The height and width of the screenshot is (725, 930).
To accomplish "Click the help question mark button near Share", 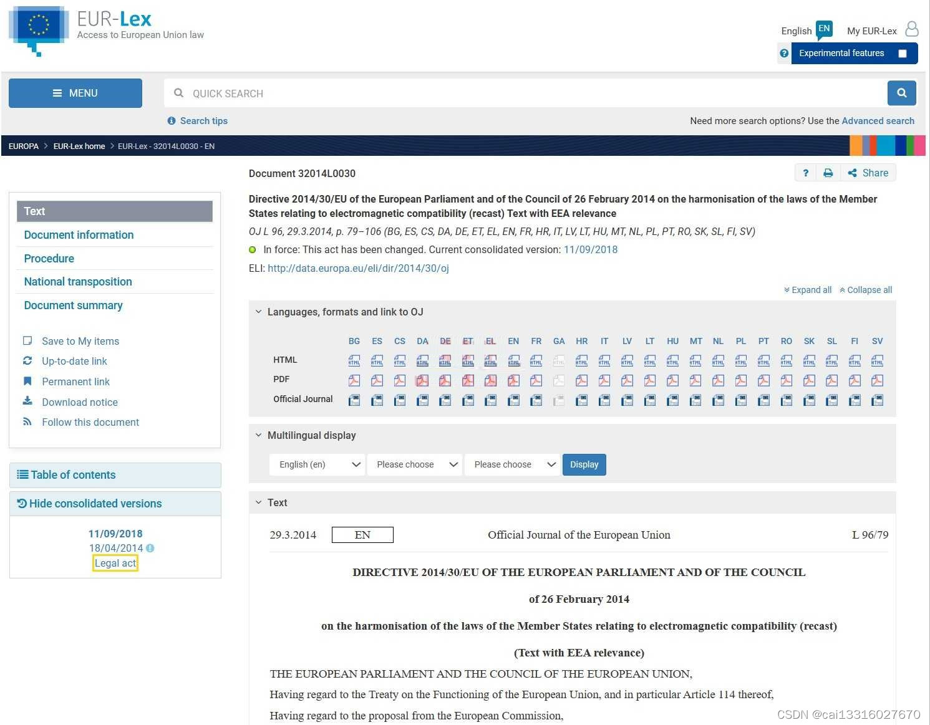I will click(806, 173).
